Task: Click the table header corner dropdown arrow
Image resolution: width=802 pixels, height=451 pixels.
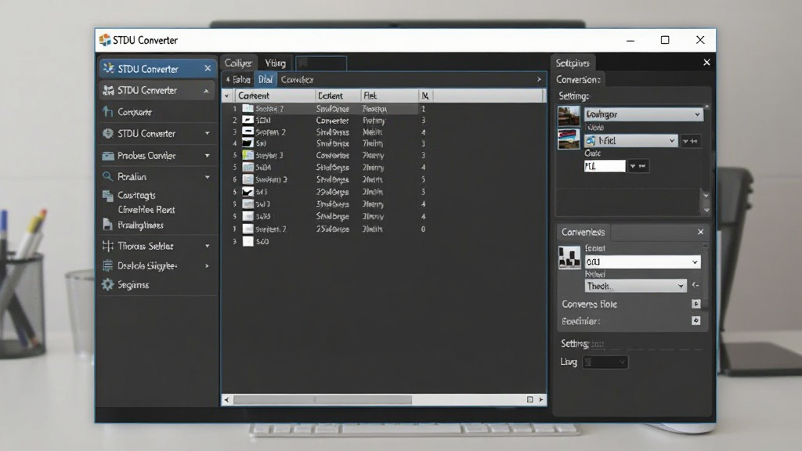Action: [x=226, y=96]
